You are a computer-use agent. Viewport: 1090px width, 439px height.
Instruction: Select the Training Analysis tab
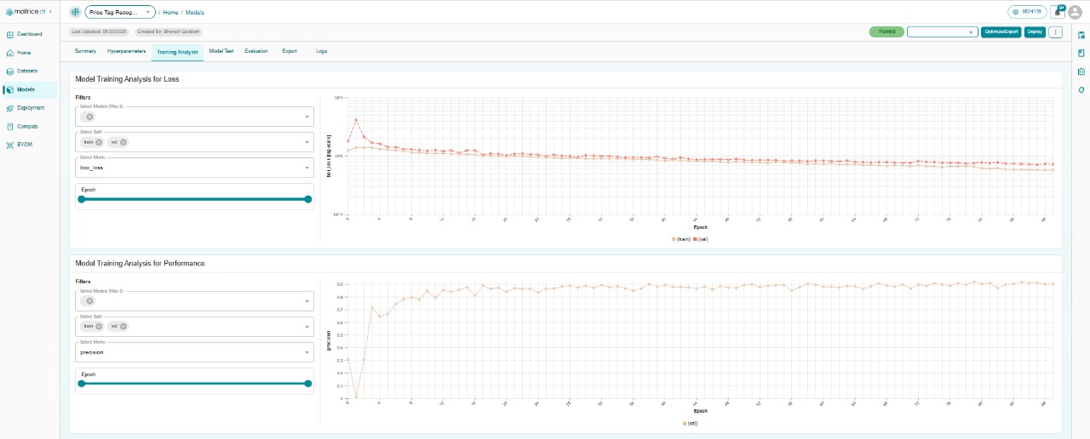(x=177, y=52)
